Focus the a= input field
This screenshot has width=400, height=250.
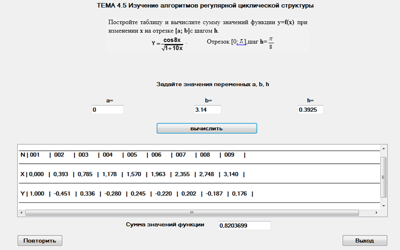[108, 110]
